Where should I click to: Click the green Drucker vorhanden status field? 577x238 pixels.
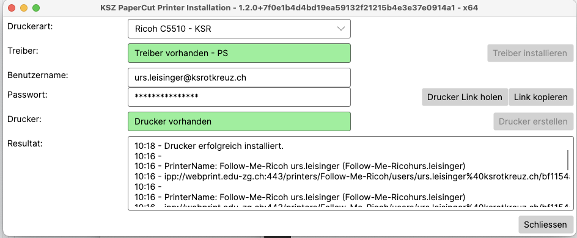239,121
